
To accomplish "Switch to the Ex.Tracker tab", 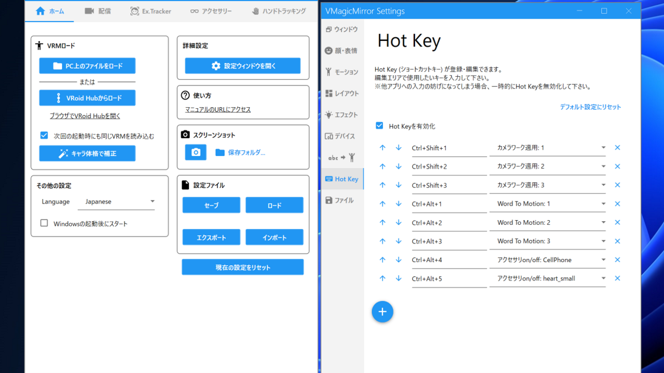I will [x=150, y=11].
